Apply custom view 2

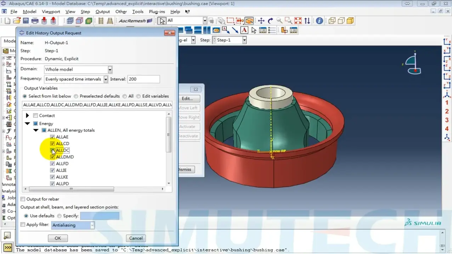click(x=447, y=111)
